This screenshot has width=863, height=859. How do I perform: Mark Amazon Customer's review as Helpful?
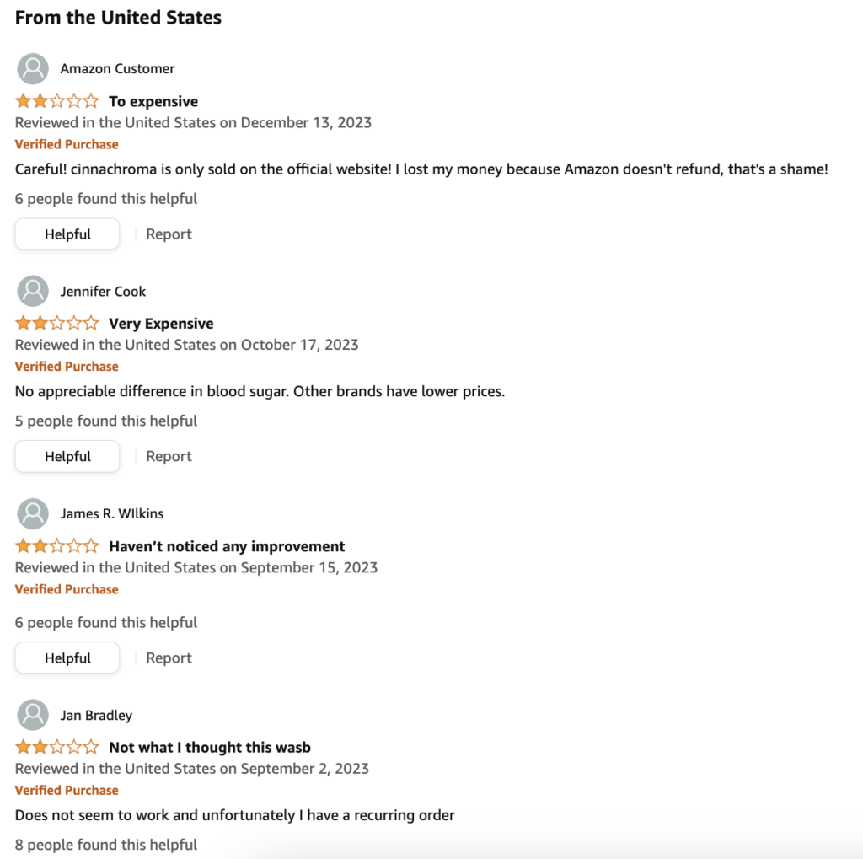coord(67,234)
